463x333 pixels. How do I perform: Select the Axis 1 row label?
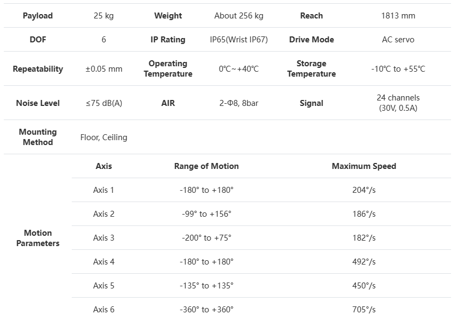pyautogui.click(x=104, y=190)
